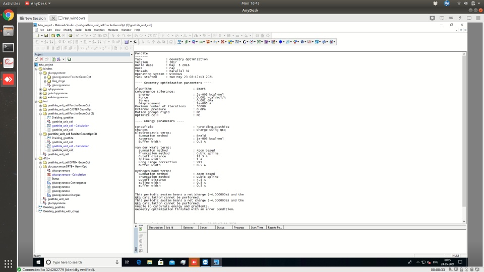
Task: Click the Status column header in Jobs
Action: 224,228
